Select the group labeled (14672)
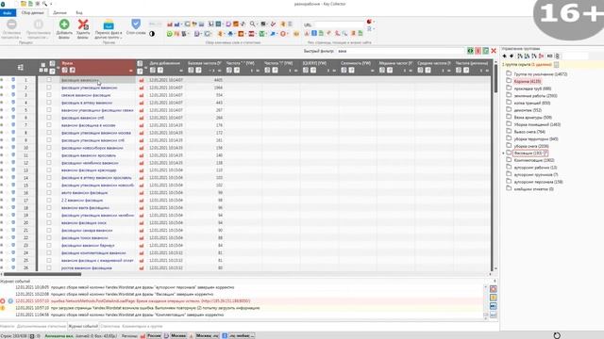The image size is (604, 339). click(541, 73)
